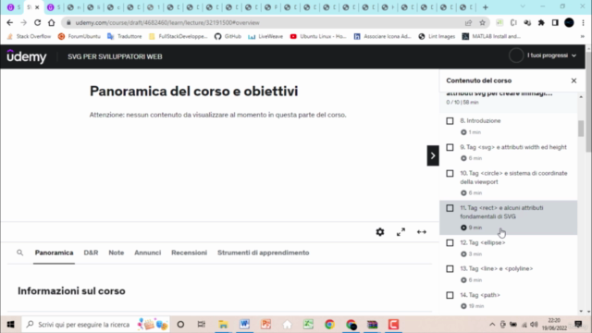
Task: Open Google Chrome from the taskbar
Action: click(329, 325)
